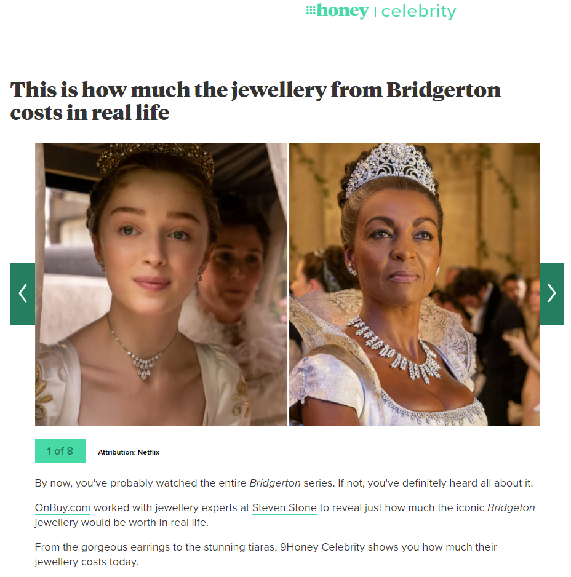Open the OnBuy.com link

(x=63, y=508)
